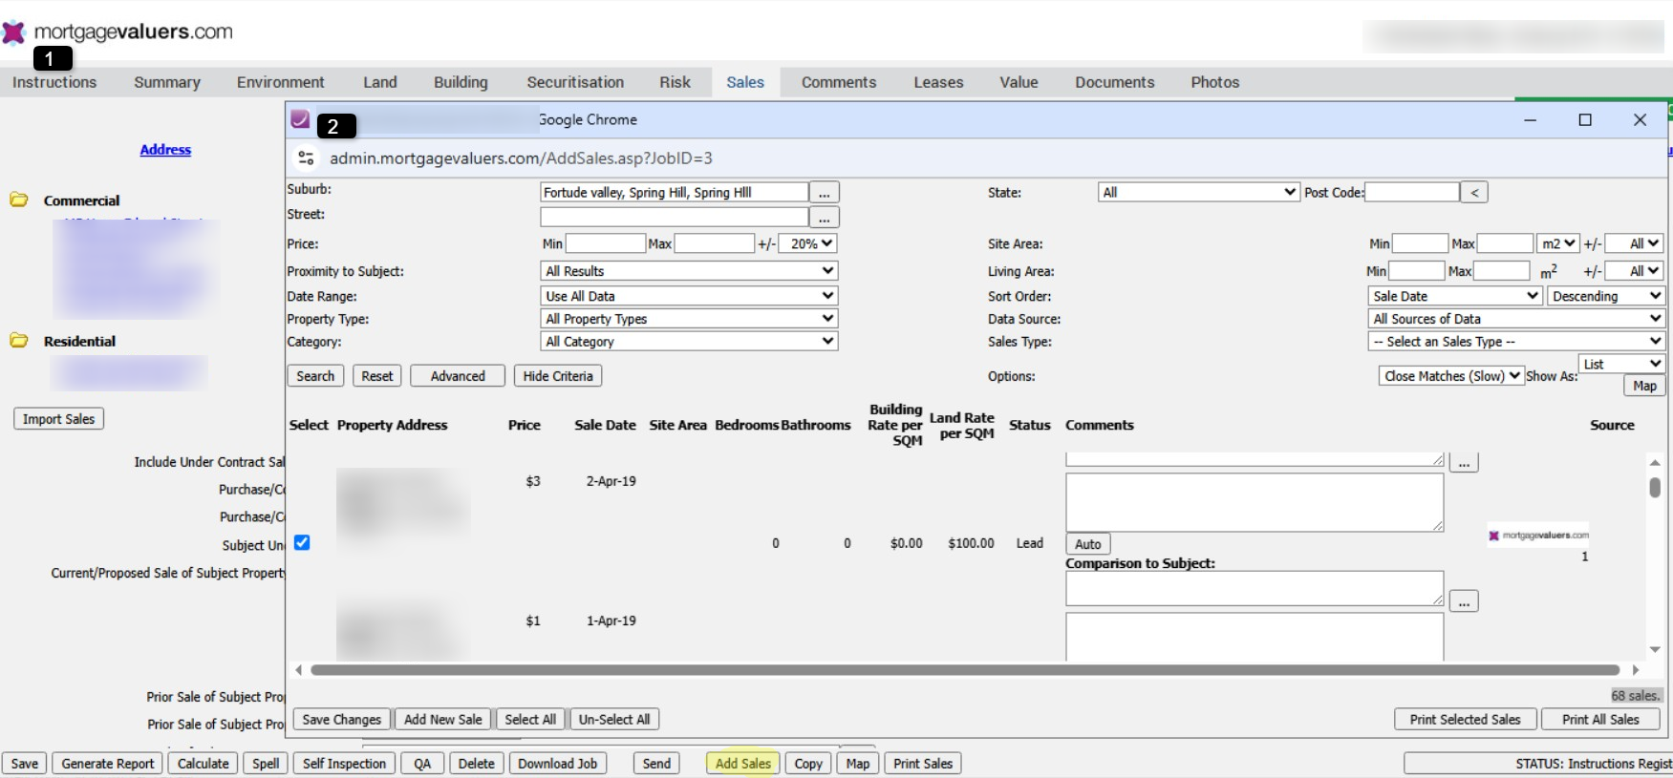Click Save Changes button
Viewport: 1673px width, 778px height.
(342, 720)
